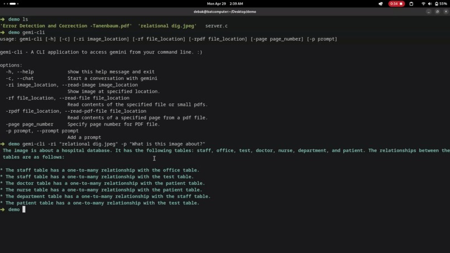
Task: Click the '-p prompt, --prompt prompt' row
Action: pyautogui.click(x=42, y=131)
